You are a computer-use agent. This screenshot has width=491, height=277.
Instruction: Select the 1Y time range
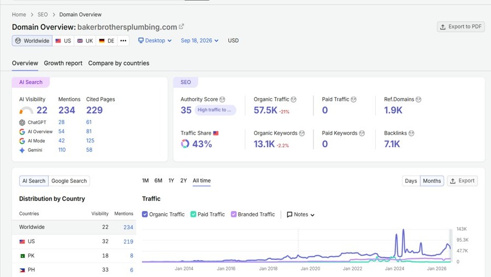[x=171, y=180]
